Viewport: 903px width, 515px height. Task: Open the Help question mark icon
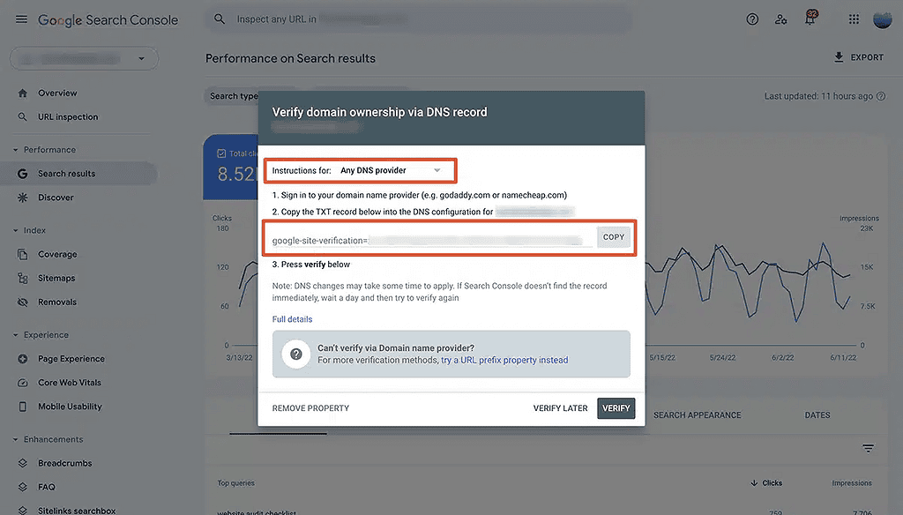(752, 19)
